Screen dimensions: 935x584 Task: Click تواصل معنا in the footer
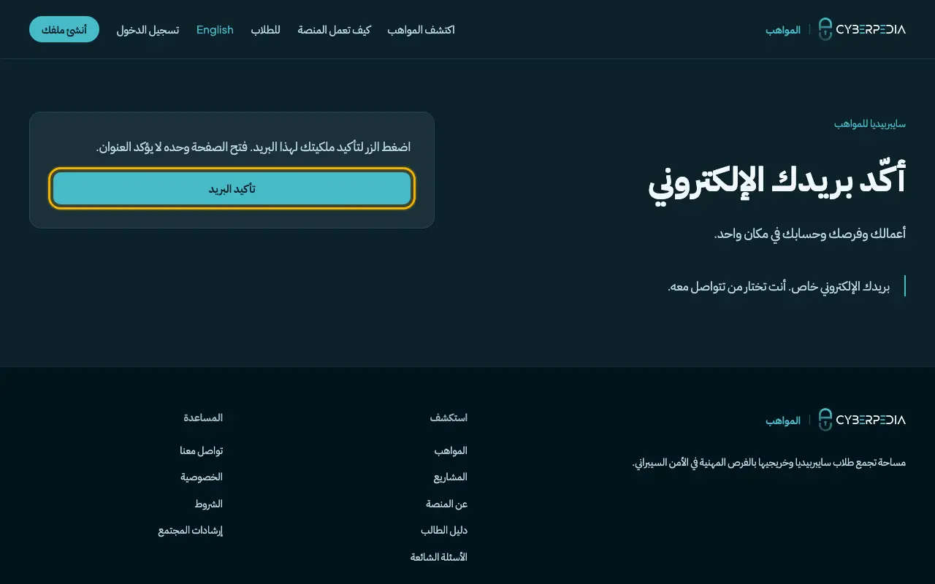pos(202,451)
